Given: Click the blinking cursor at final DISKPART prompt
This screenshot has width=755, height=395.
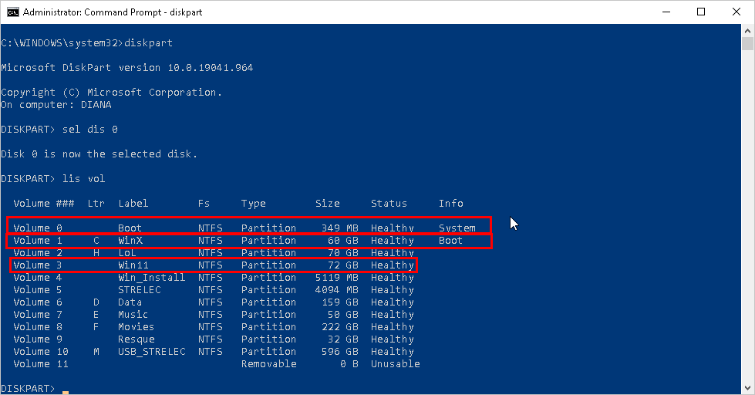Looking at the screenshot, I should click(x=66, y=392).
